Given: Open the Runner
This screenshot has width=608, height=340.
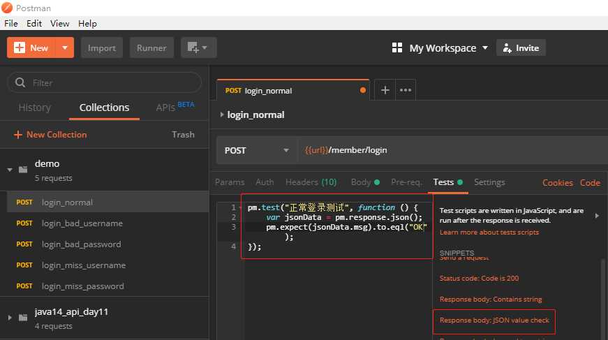Looking at the screenshot, I should coord(151,47).
